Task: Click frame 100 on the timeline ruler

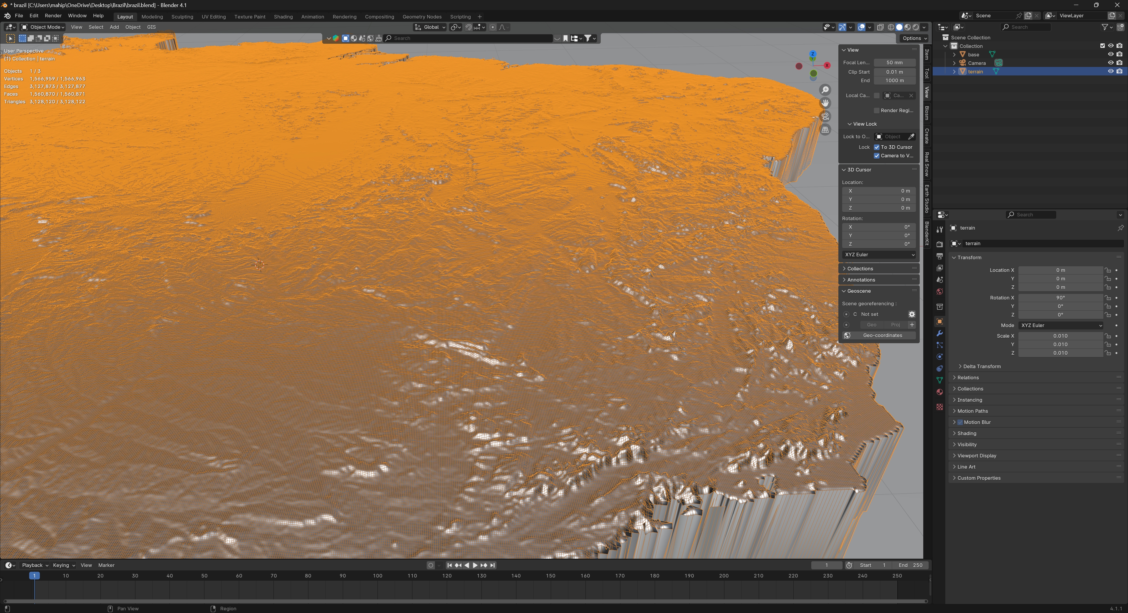Action: (377, 576)
